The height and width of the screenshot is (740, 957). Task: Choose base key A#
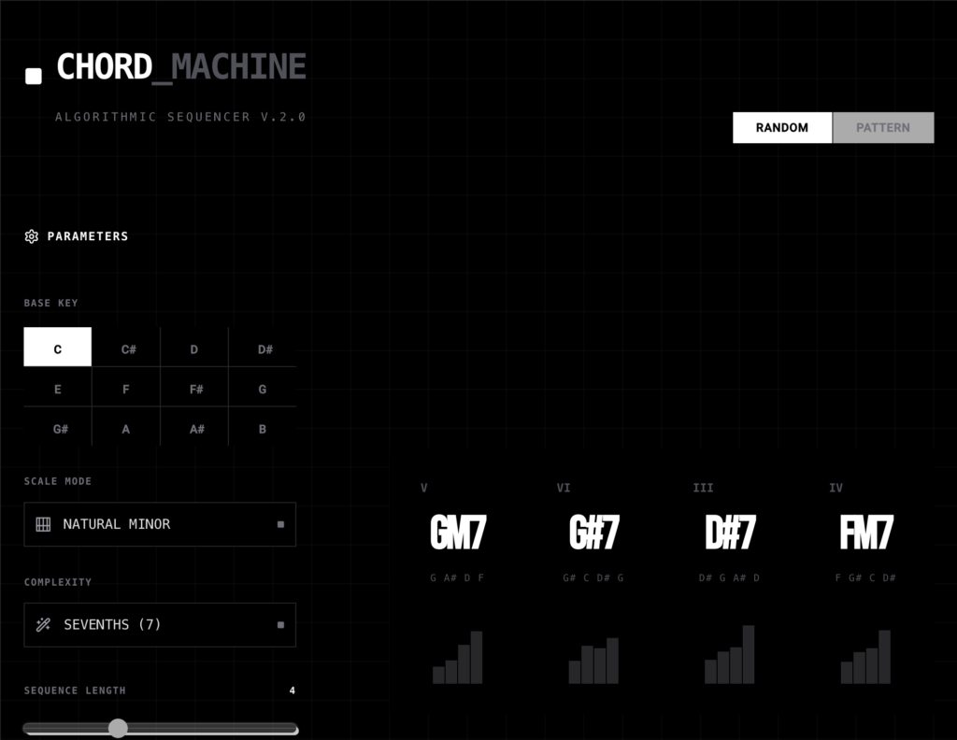[195, 429]
